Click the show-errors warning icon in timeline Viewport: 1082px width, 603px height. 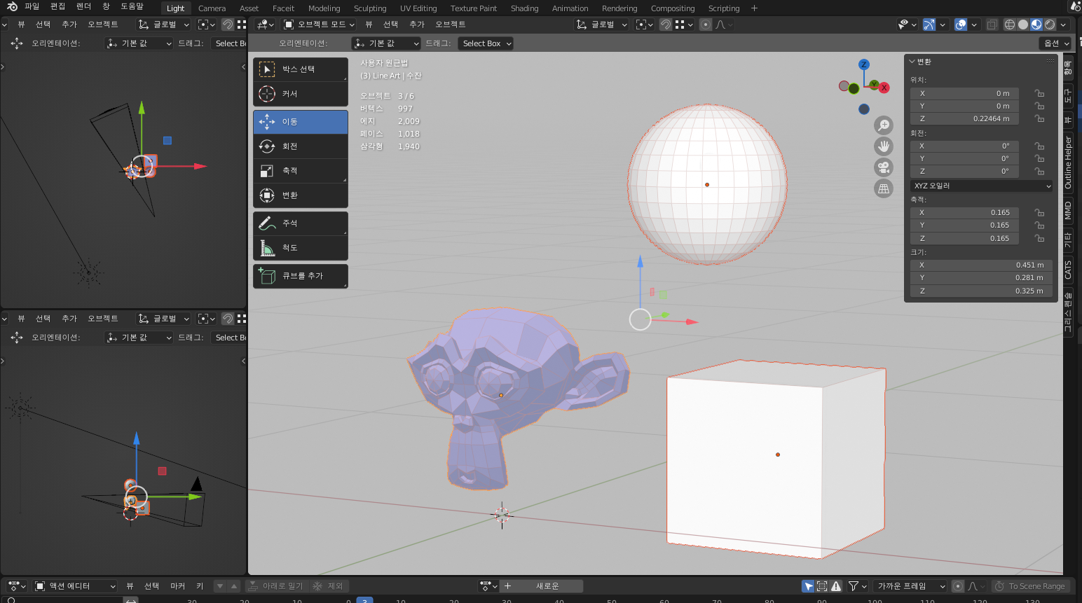click(x=836, y=586)
